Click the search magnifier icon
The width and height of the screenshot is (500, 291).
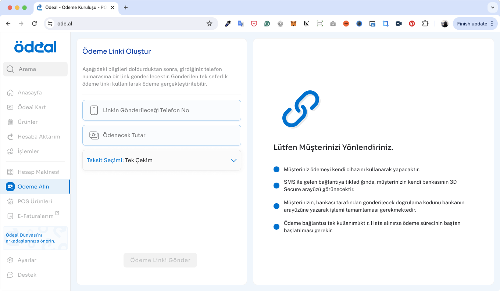click(10, 69)
